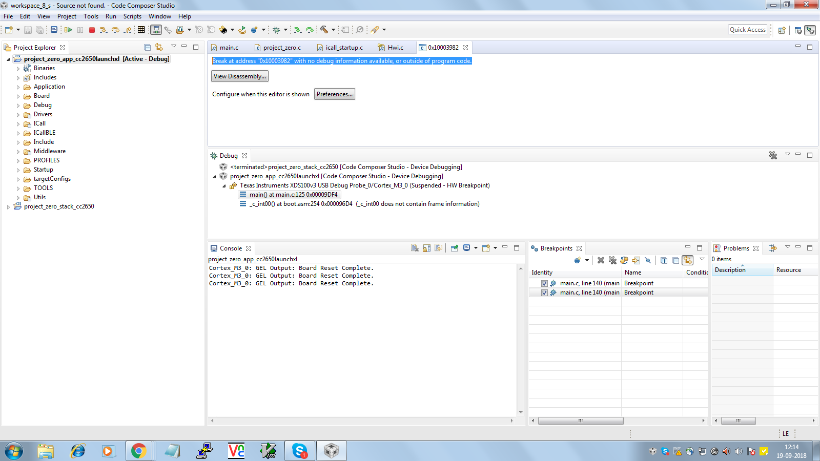The height and width of the screenshot is (461, 820).
Task: Click the Suspend debug icon
Action: tap(80, 30)
